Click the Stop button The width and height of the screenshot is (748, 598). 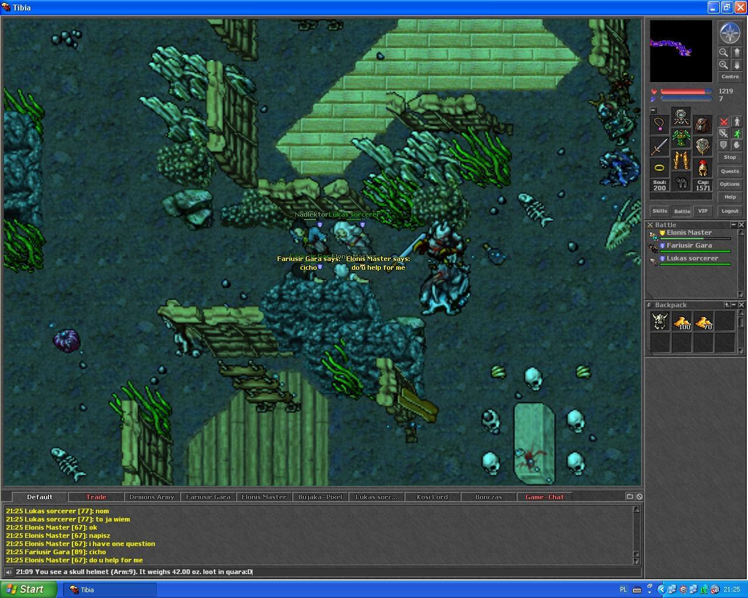(730, 157)
